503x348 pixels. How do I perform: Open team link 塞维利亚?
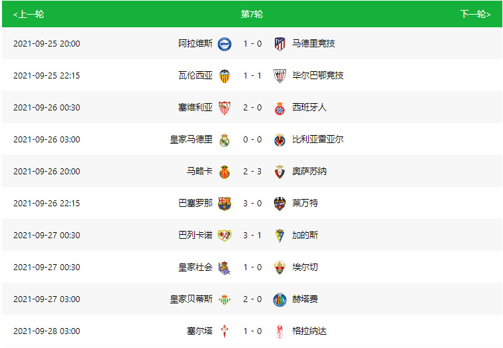196,107
